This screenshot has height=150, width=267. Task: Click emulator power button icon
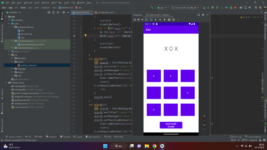coord(135,20)
